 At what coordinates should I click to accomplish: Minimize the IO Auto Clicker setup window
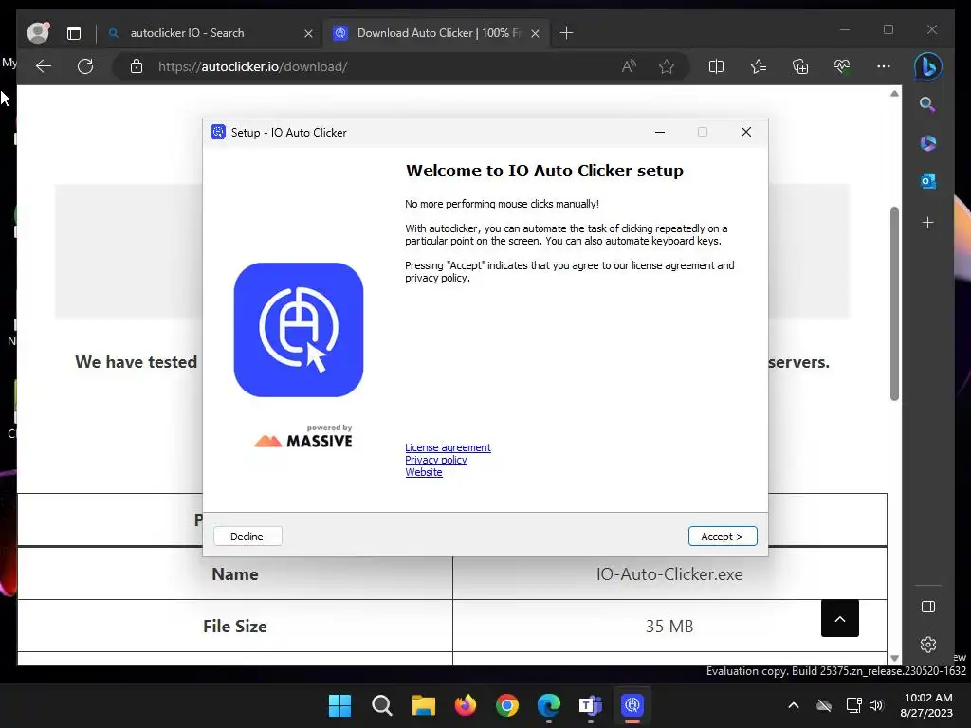660,132
